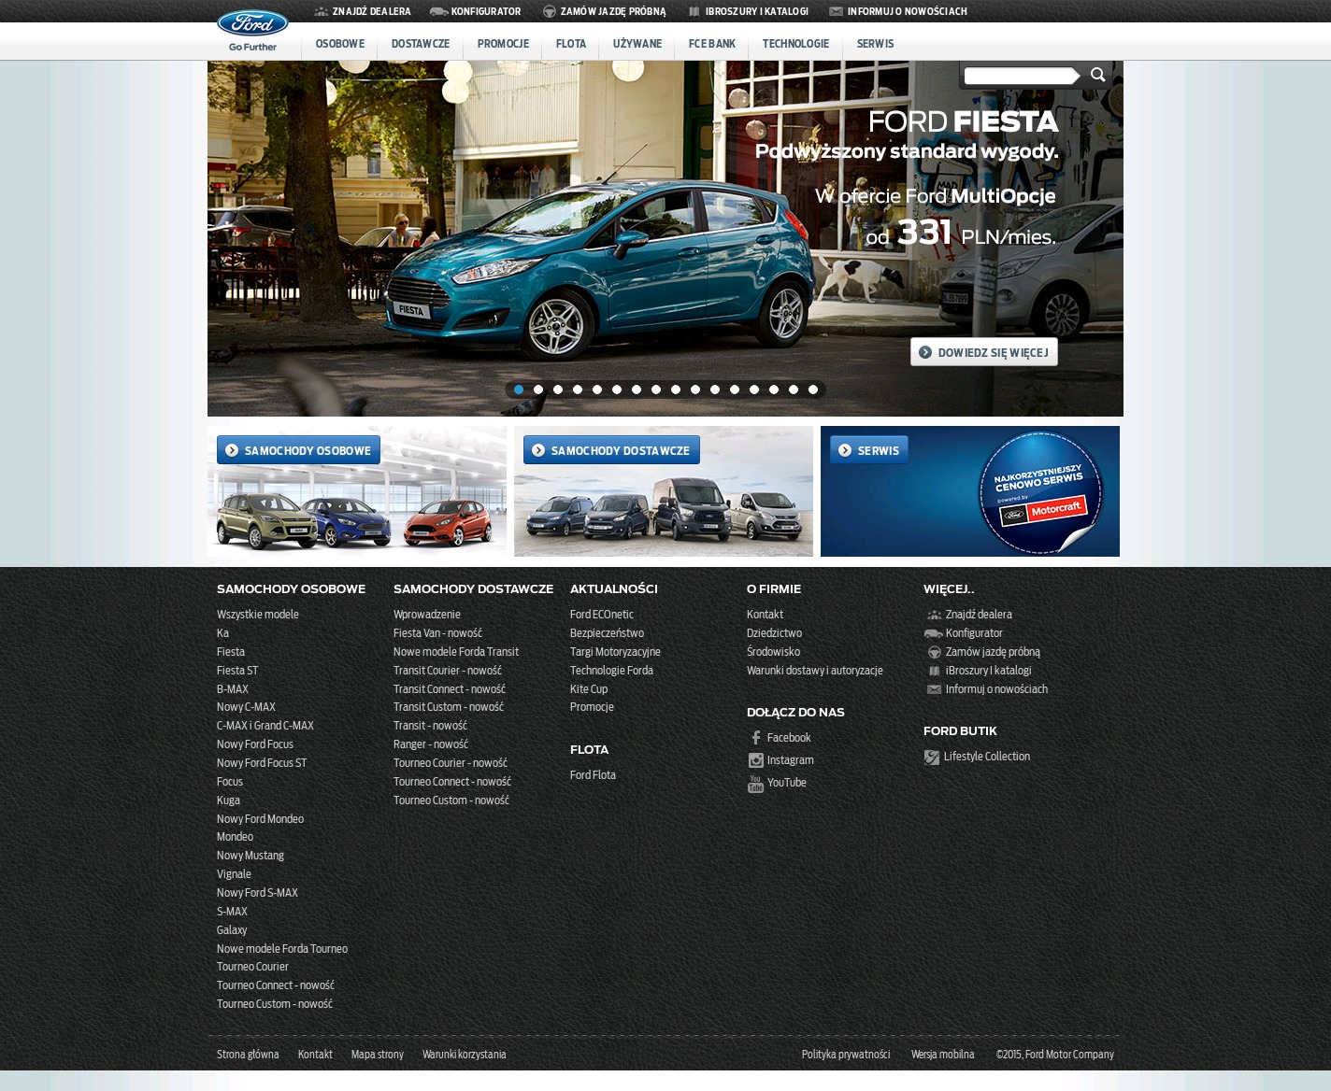Open the Polityka prywatności link
Screen dimensions: 1331x1091
click(846, 1055)
